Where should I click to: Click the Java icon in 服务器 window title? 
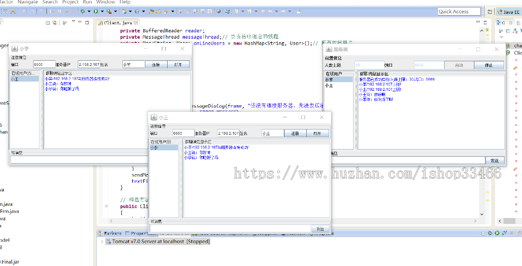[329, 50]
